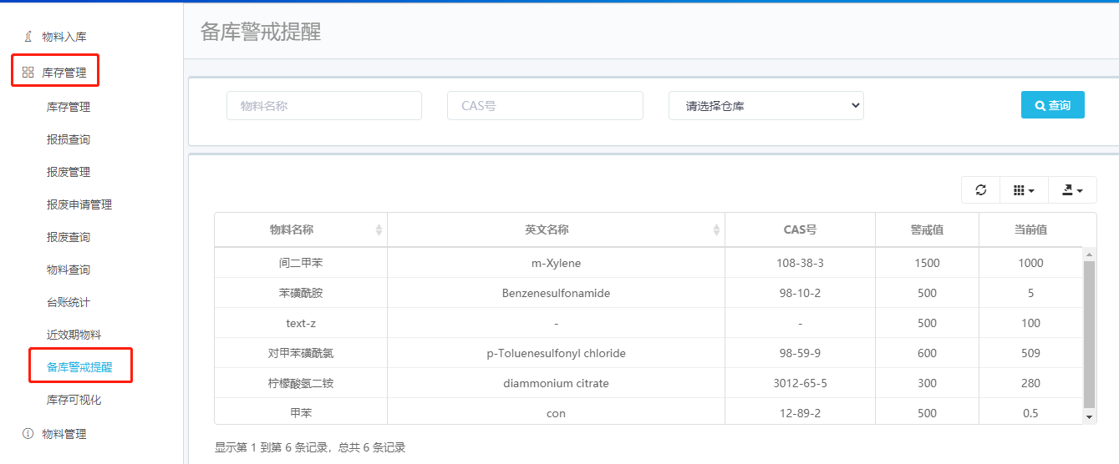Click the 备库警戒提醒 page title
The height and width of the screenshot is (464, 1119).
point(261,32)
